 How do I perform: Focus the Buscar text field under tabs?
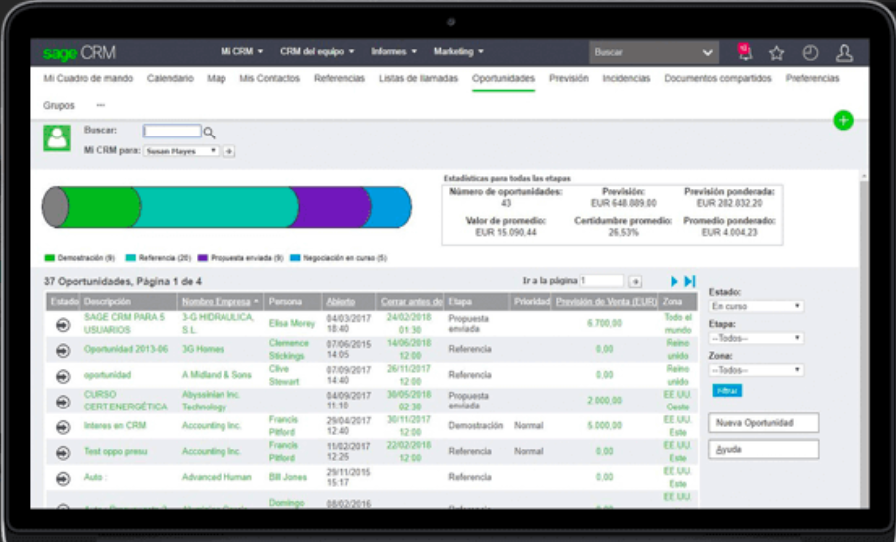[x=172, y=132]
